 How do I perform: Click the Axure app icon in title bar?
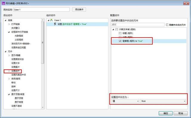click(x=3, y=3)
